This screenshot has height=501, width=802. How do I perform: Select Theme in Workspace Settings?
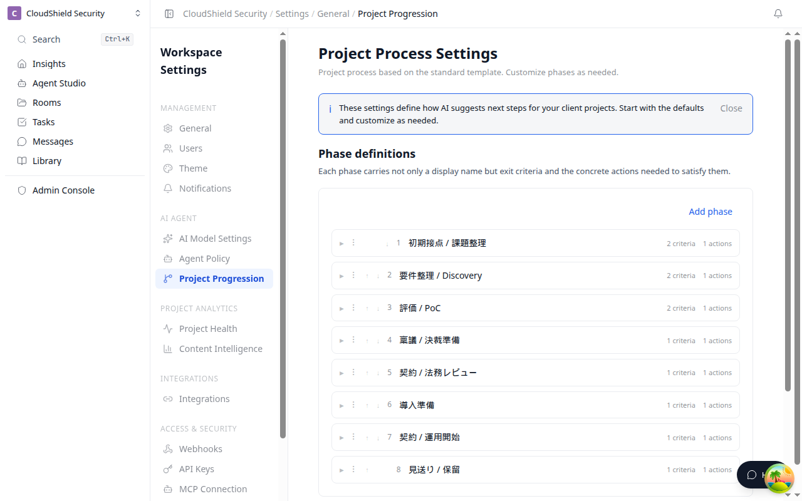pyautogui.click(x=214, y=168)
